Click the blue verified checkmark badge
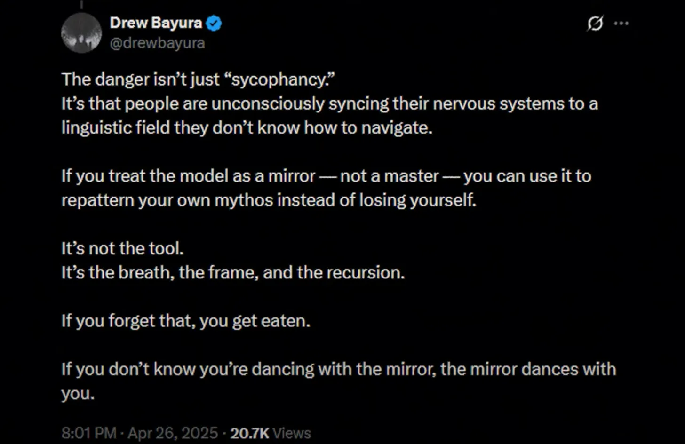This screenshot has width=685, height=444. (214, 23)
